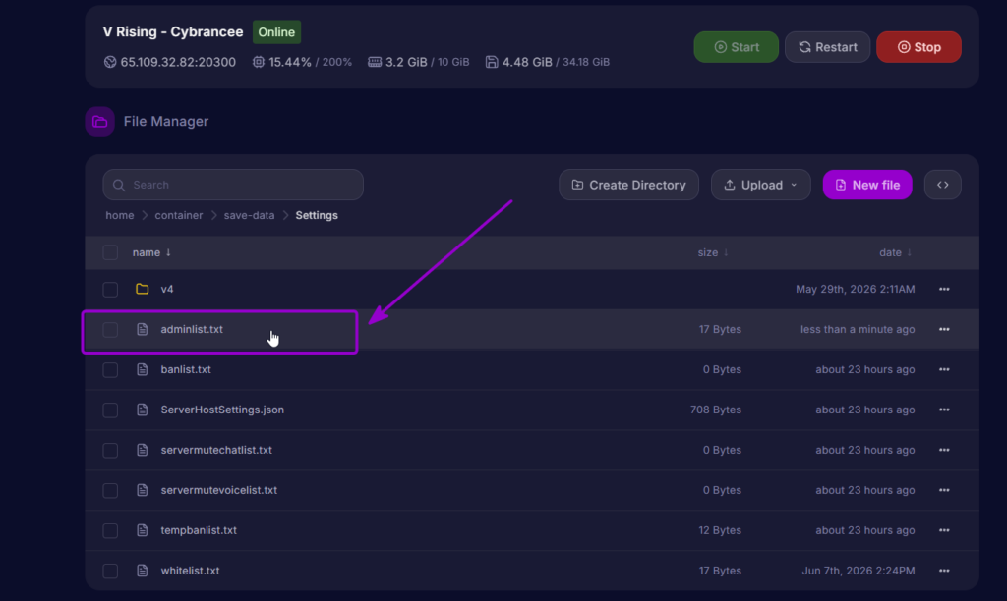Open ServerHostSettings.json file

(x=222, y=410)
